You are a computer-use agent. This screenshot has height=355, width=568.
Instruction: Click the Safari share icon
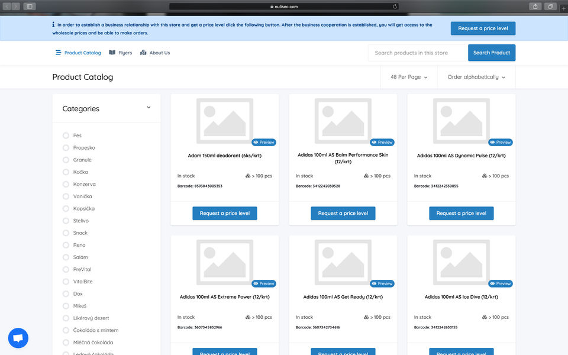[x=535, y=6]
